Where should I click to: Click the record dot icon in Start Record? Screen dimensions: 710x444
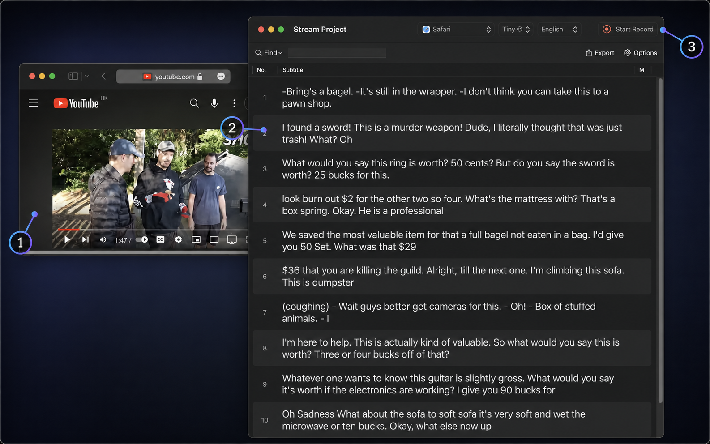[x=607, y=29]
